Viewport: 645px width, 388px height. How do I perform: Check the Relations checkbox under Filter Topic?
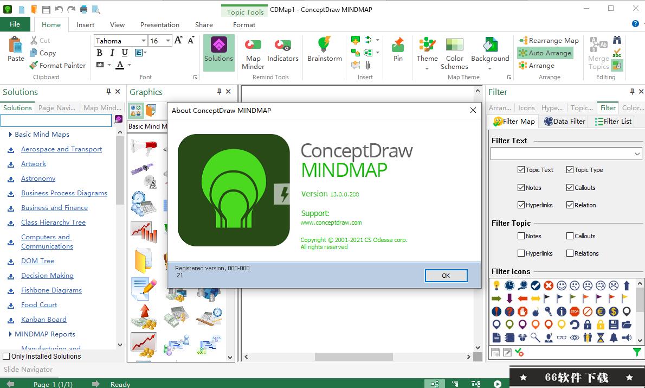[570, 253]
